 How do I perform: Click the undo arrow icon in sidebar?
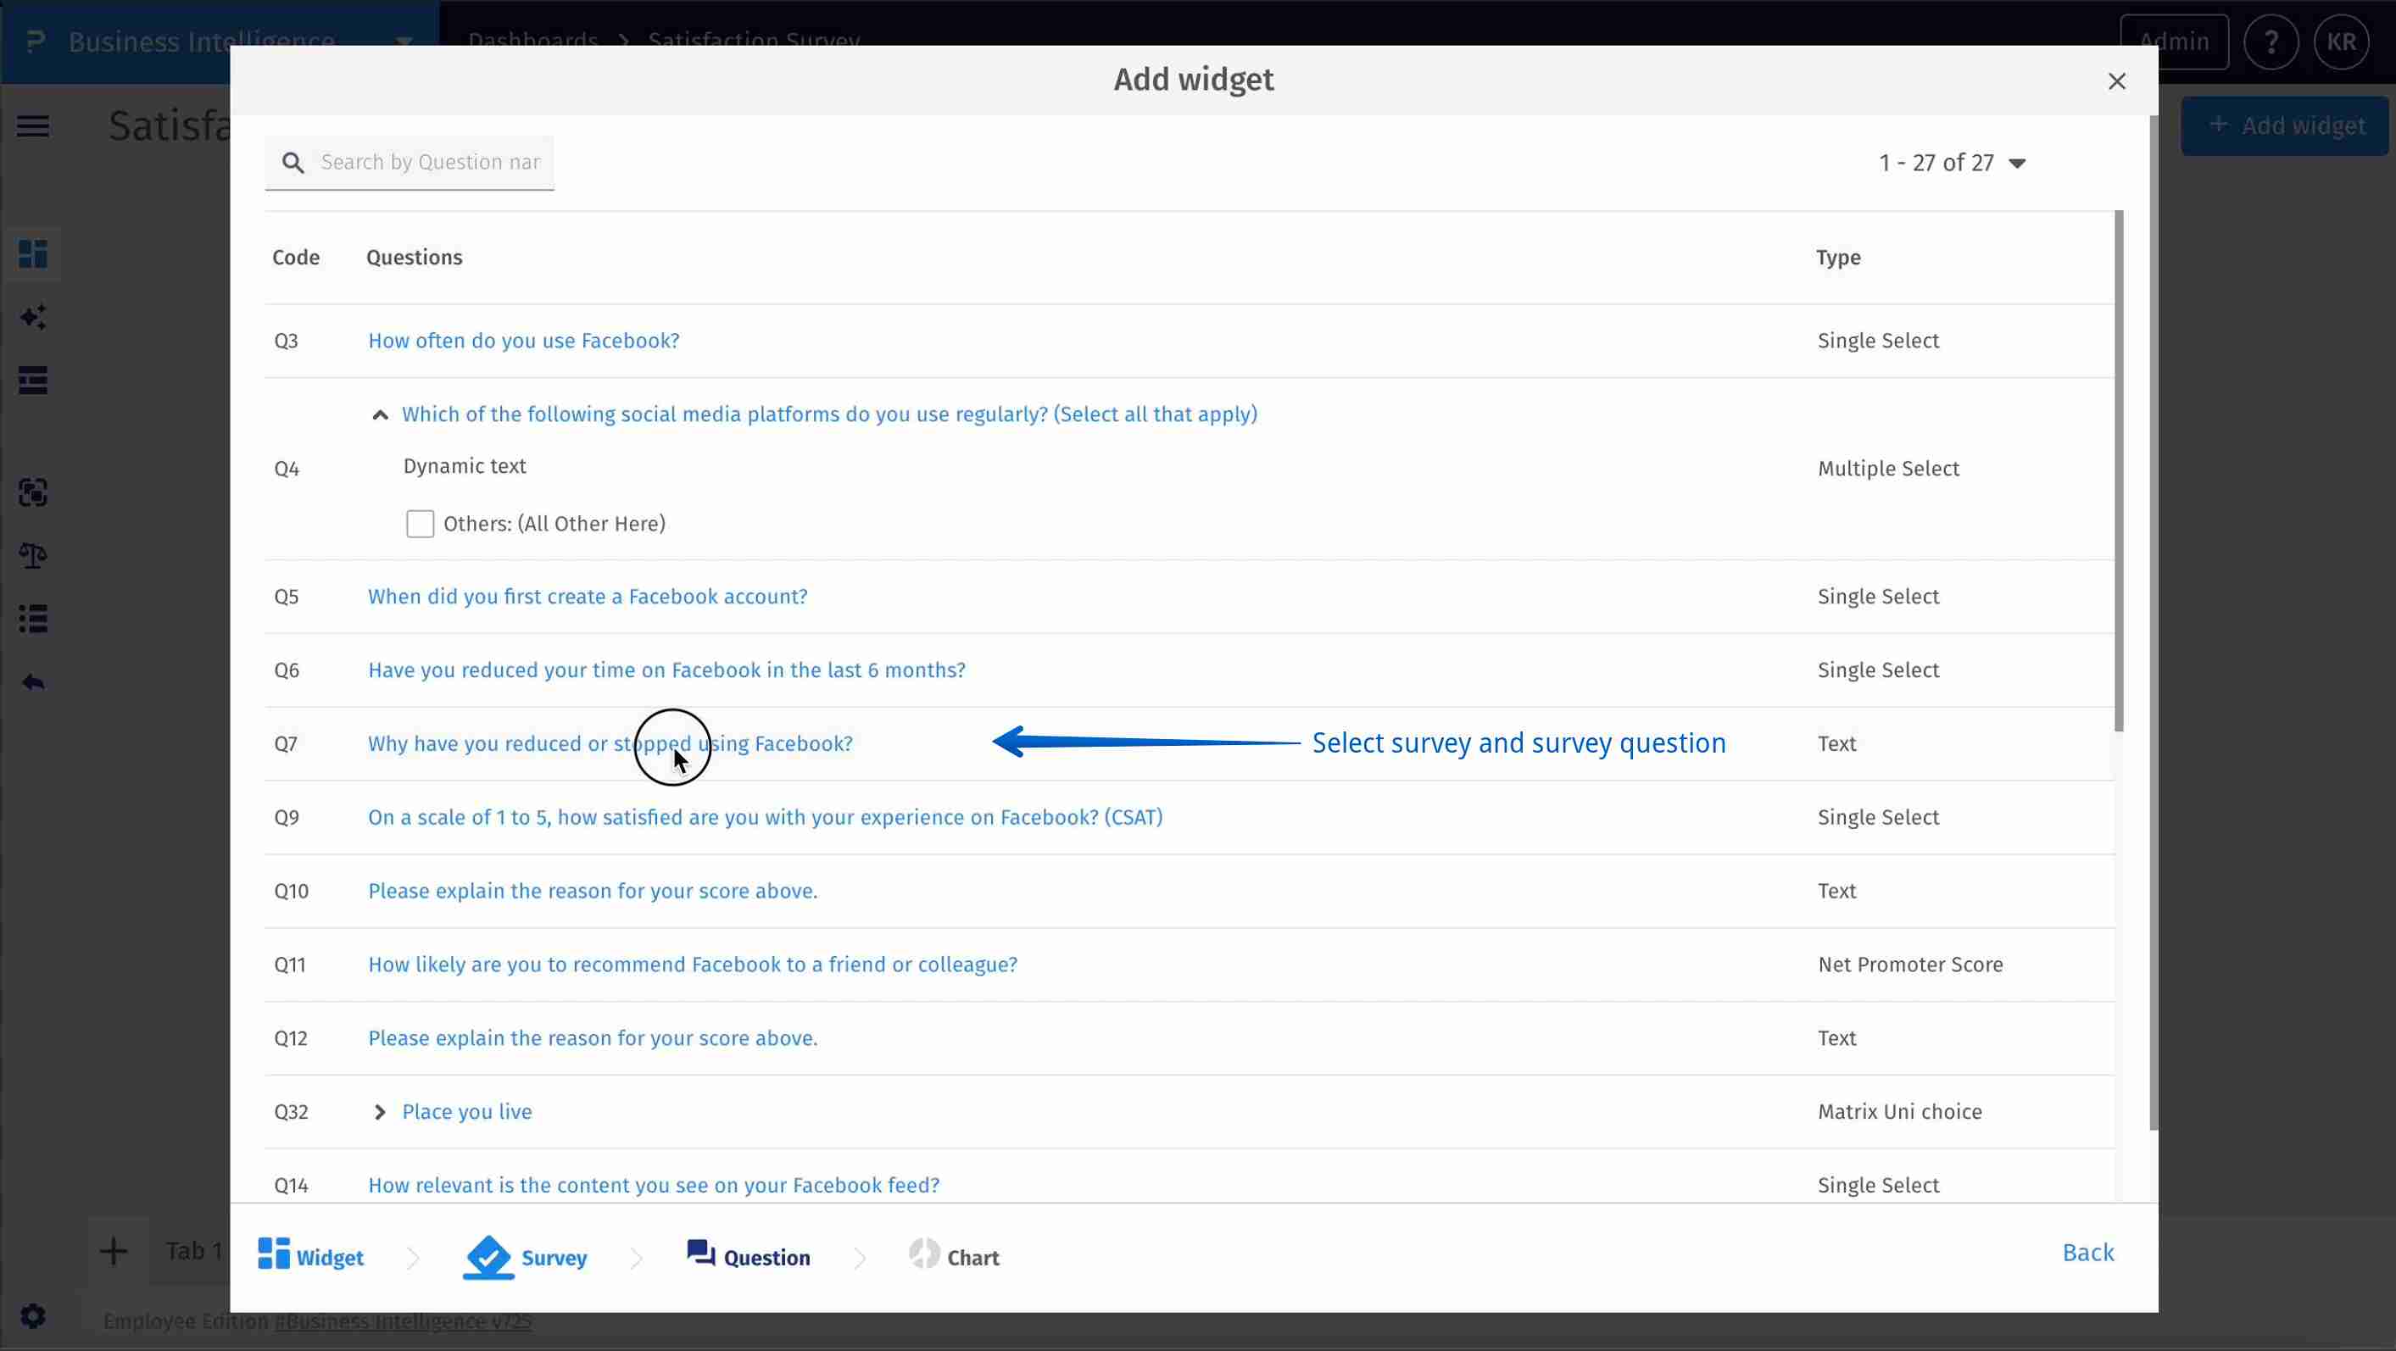point(32,681)
